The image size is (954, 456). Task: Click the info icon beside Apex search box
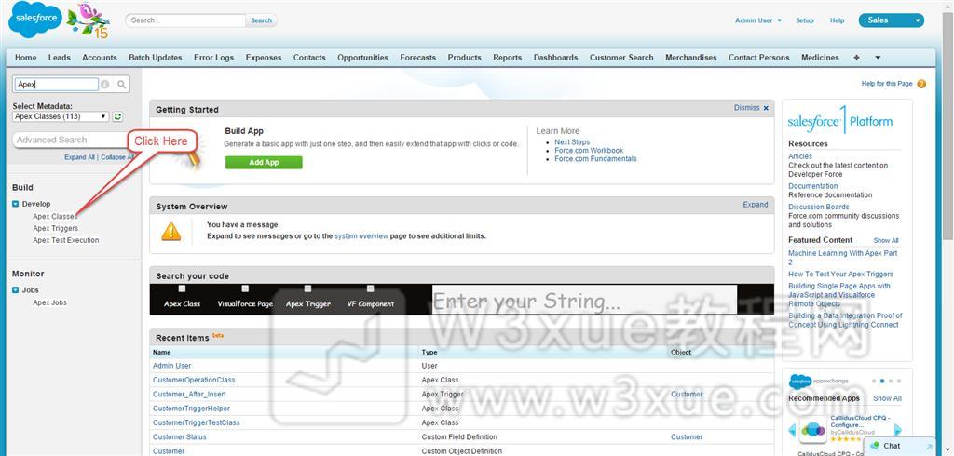pos(104,85)
